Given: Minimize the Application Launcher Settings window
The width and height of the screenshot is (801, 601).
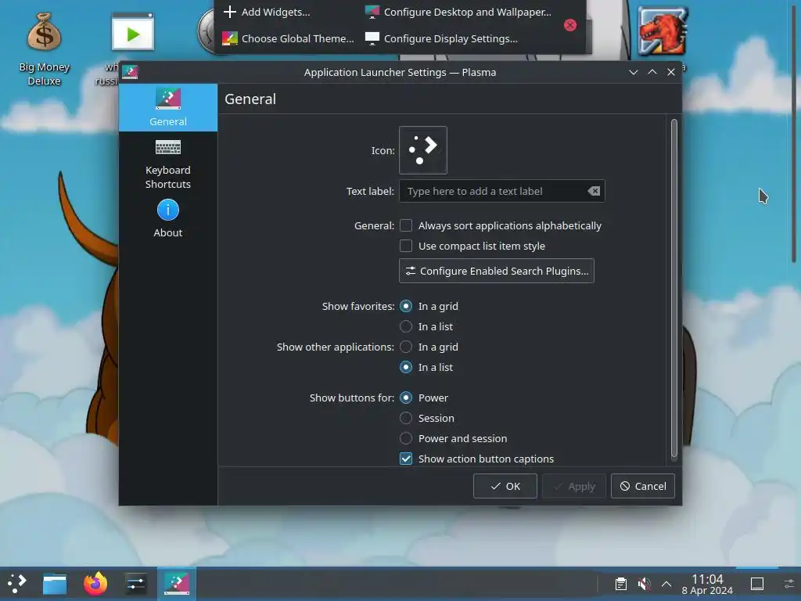Looking at the screenshot, I should point(634,72).
